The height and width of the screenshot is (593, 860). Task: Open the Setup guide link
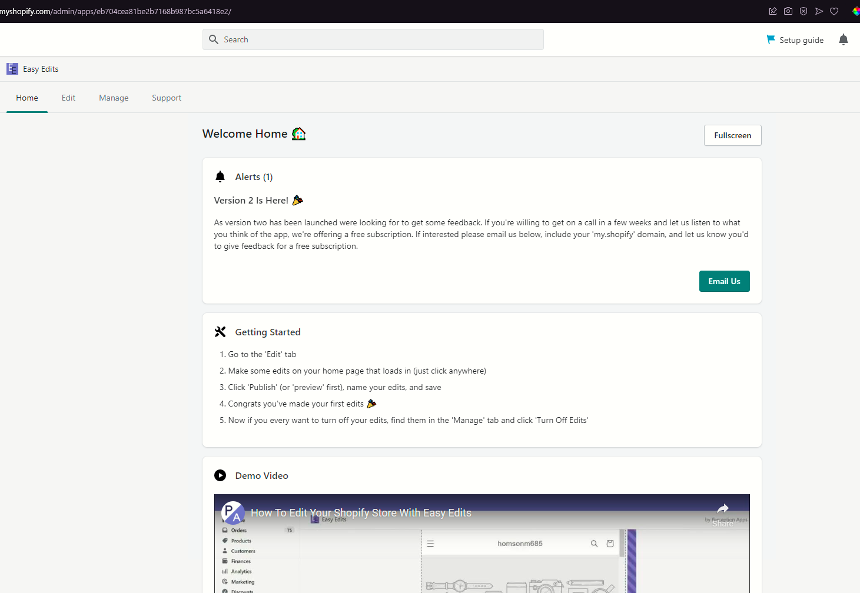(801, 40)
